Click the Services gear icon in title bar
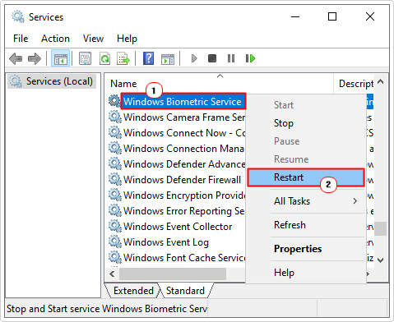The width and height of the screenshot is (394, 322). 18,16
